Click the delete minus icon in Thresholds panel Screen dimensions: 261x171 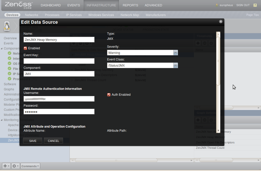[205, 43]
